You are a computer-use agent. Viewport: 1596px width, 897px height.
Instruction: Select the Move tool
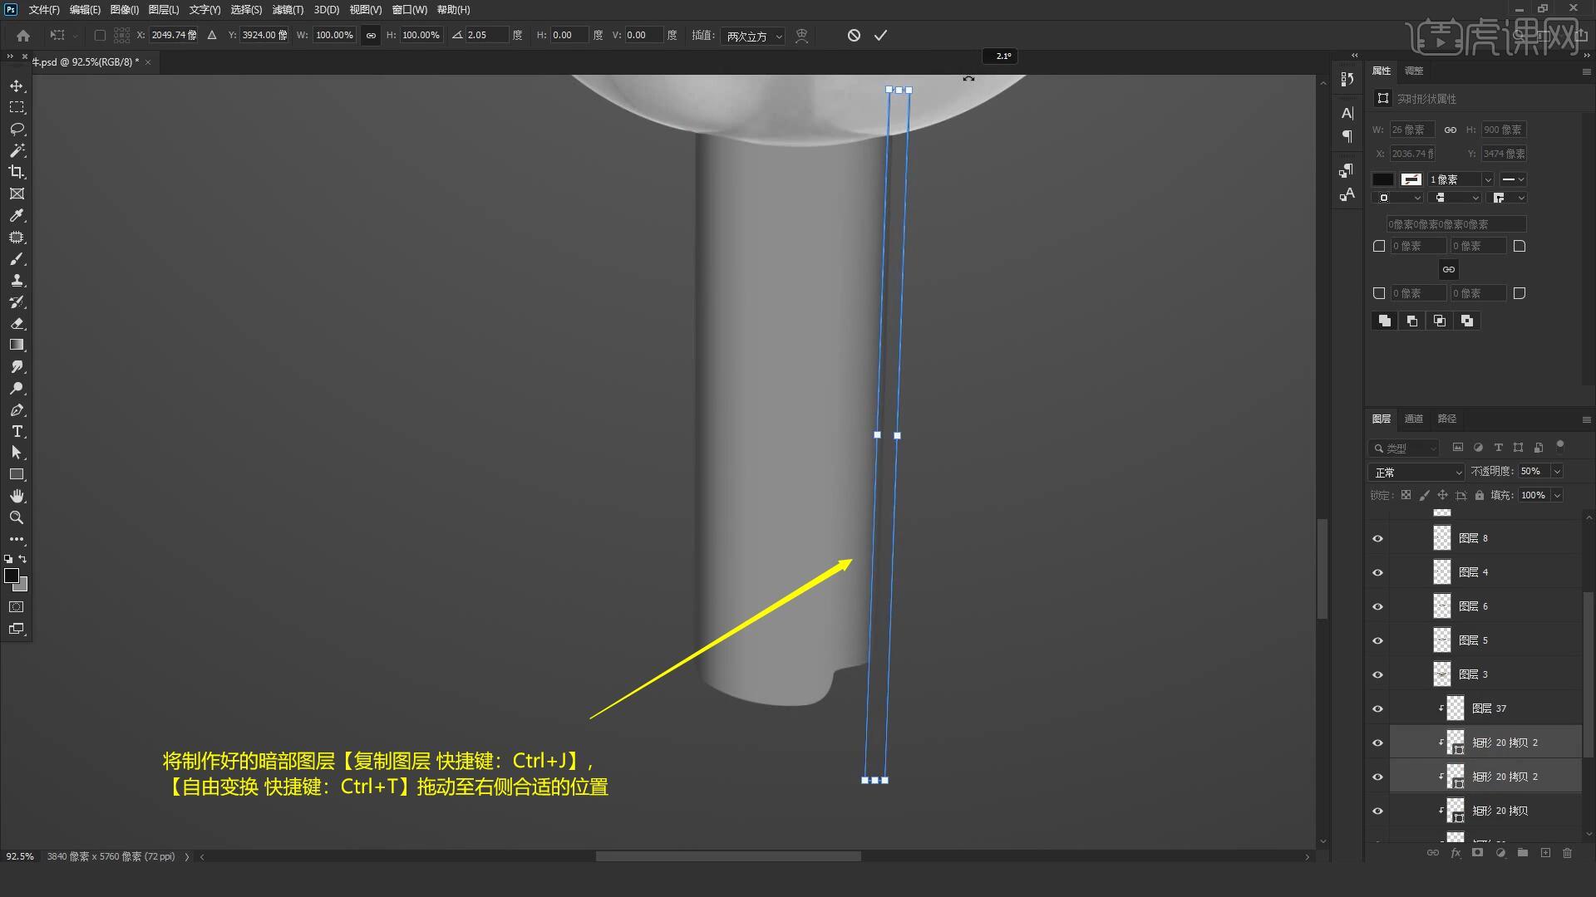[x=17, y=86]
